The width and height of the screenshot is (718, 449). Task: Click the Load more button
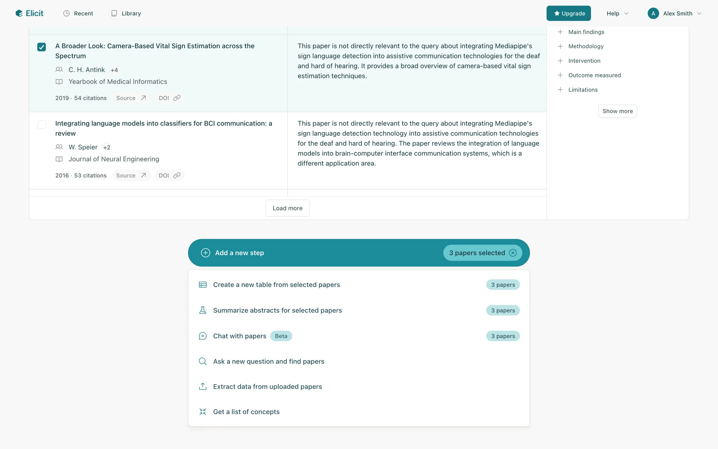click(287, 208)
